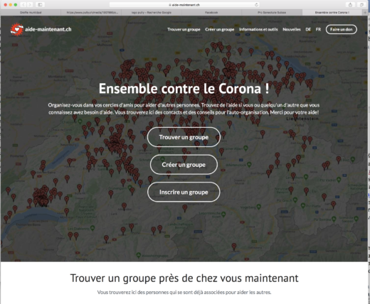Click the Inscrire un groupe button
The height and width of the screenshot is (304, 370).
click(184, 192)
